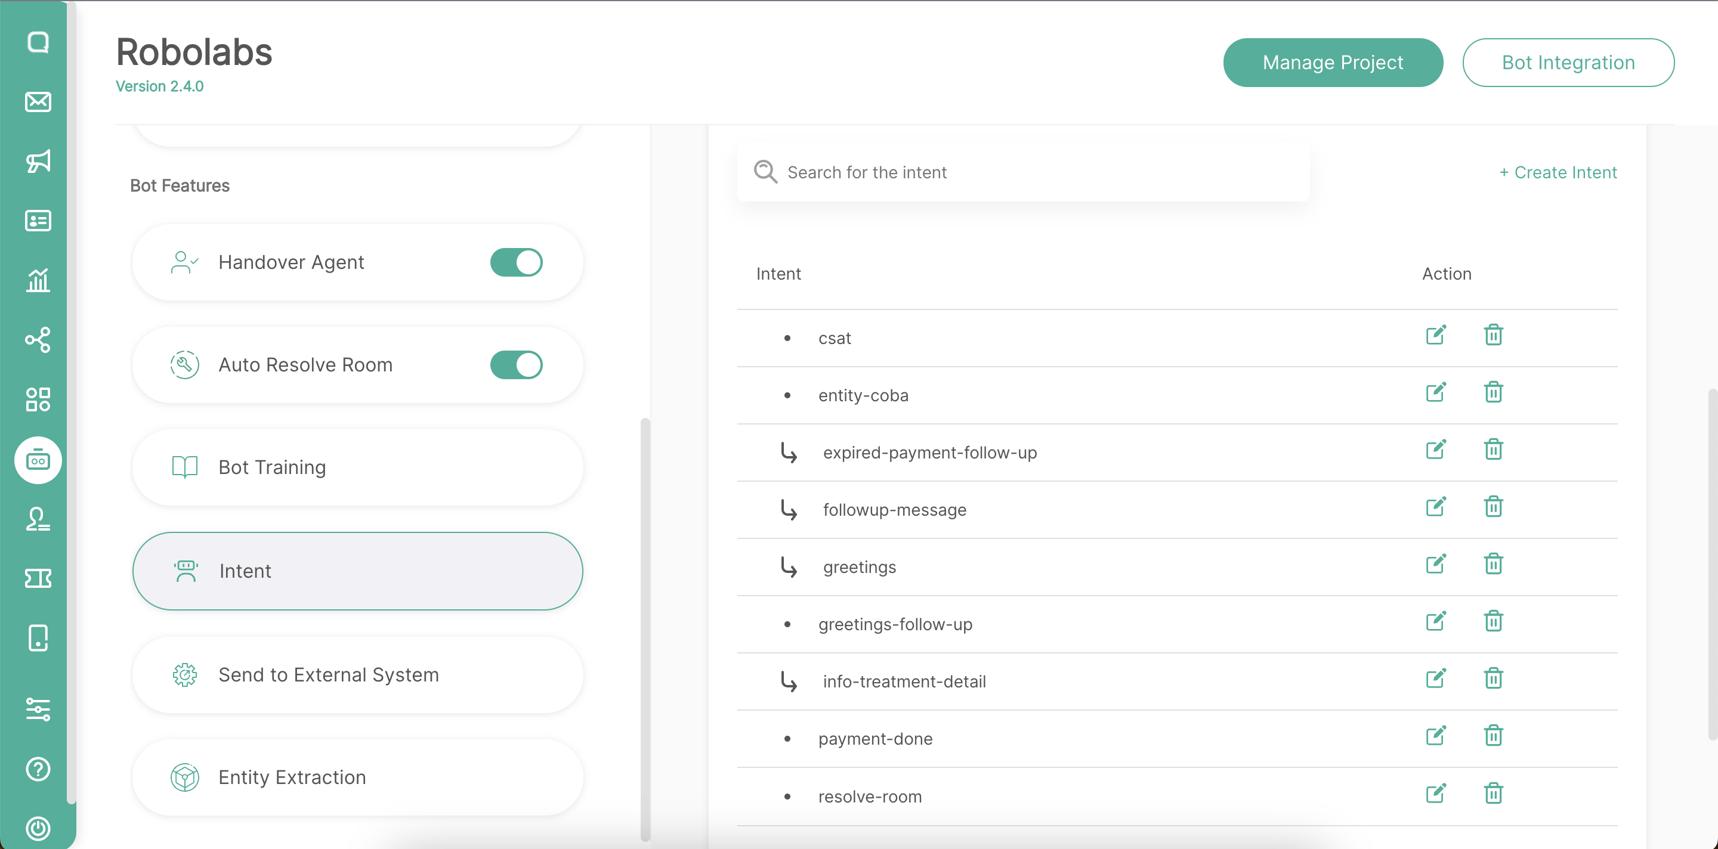
Task: Click the Manage Project button
Action: coord(1333,63)
